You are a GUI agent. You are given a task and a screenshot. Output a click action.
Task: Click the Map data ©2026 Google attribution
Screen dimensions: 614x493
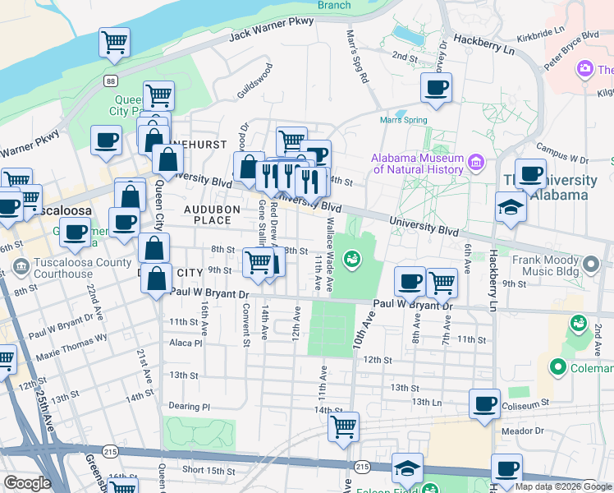pyautogui.click(x=563, y=486)
